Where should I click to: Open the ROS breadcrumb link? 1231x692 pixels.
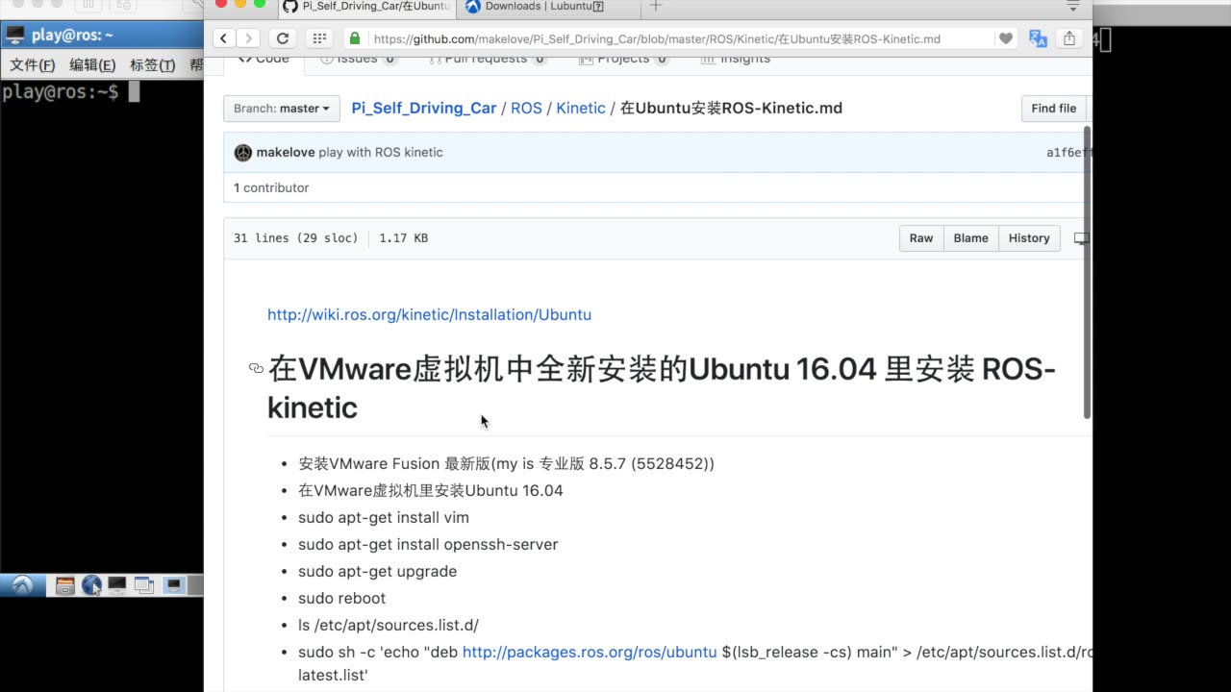526,108
